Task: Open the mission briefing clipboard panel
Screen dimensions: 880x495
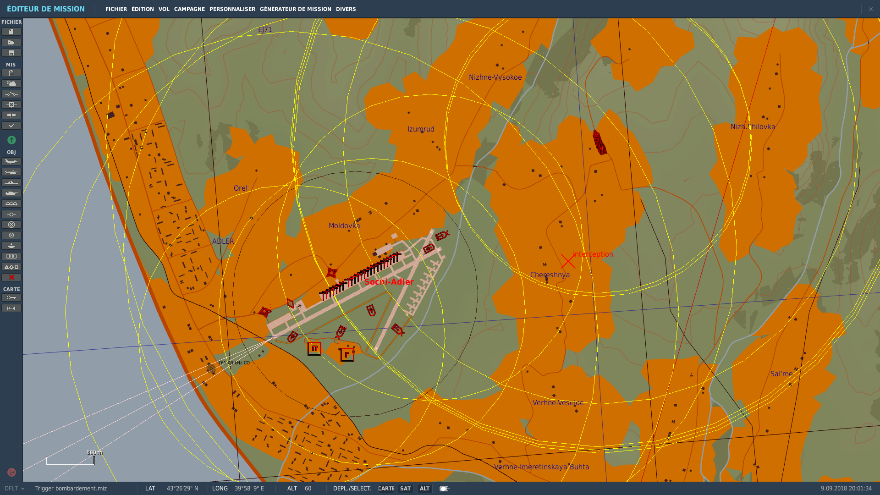Action: [x=11, y=73]
